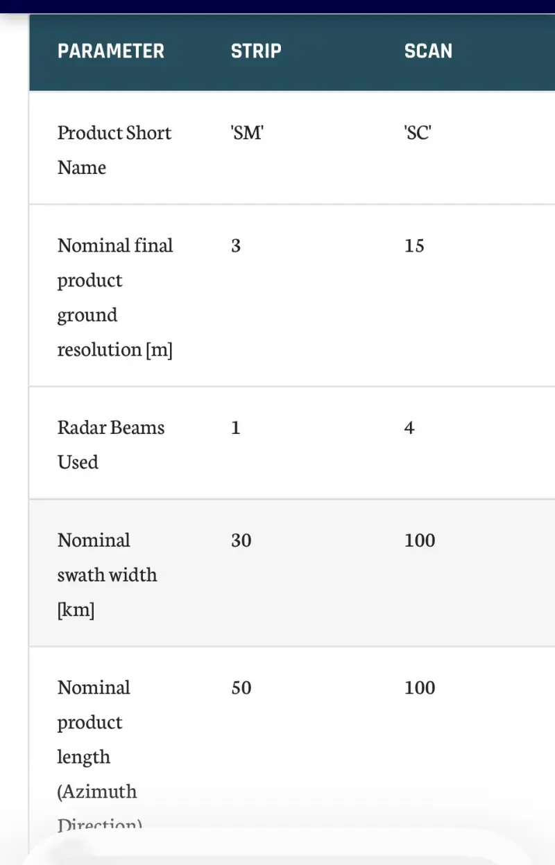Click the Nominal product length row label
The width and height of the screenshot is (555, 865).
(x=97, y=739)
